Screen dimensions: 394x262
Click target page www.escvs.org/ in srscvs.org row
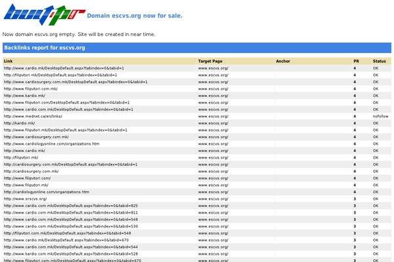coord(213,199)
